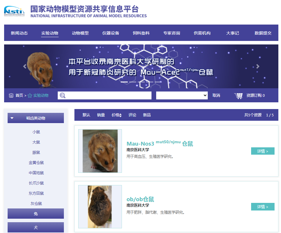Screen dimensions: 281x233
Task: Click the NSTI logo icon
Action: tap(14, 11)
